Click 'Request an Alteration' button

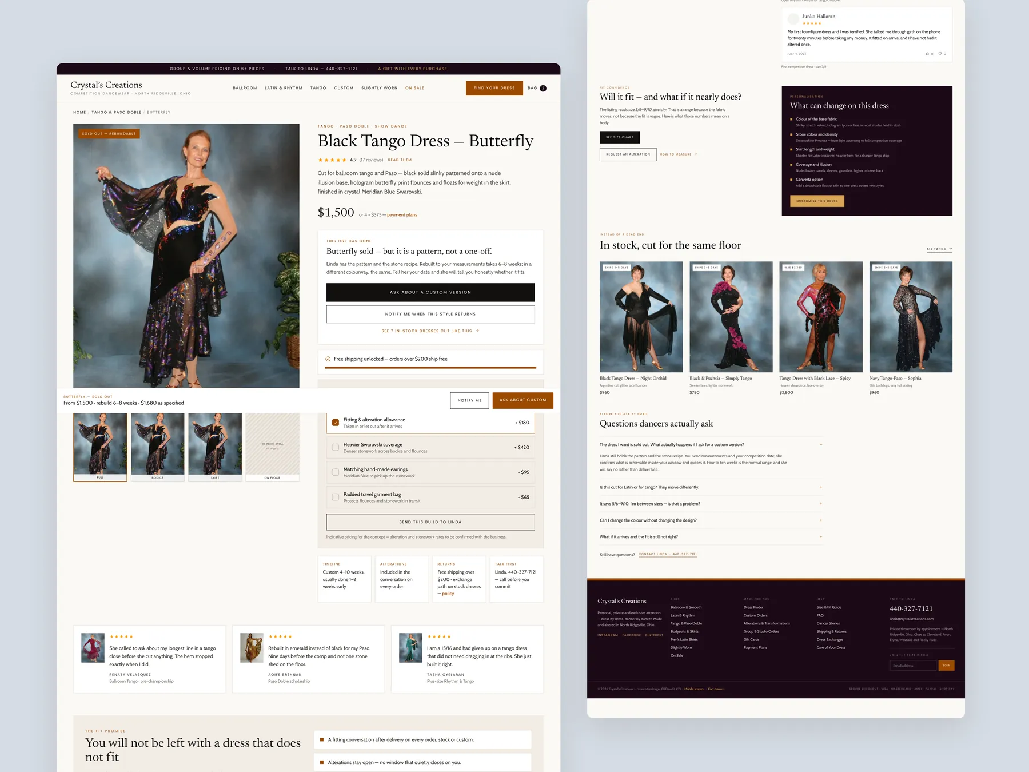(628, 154)
